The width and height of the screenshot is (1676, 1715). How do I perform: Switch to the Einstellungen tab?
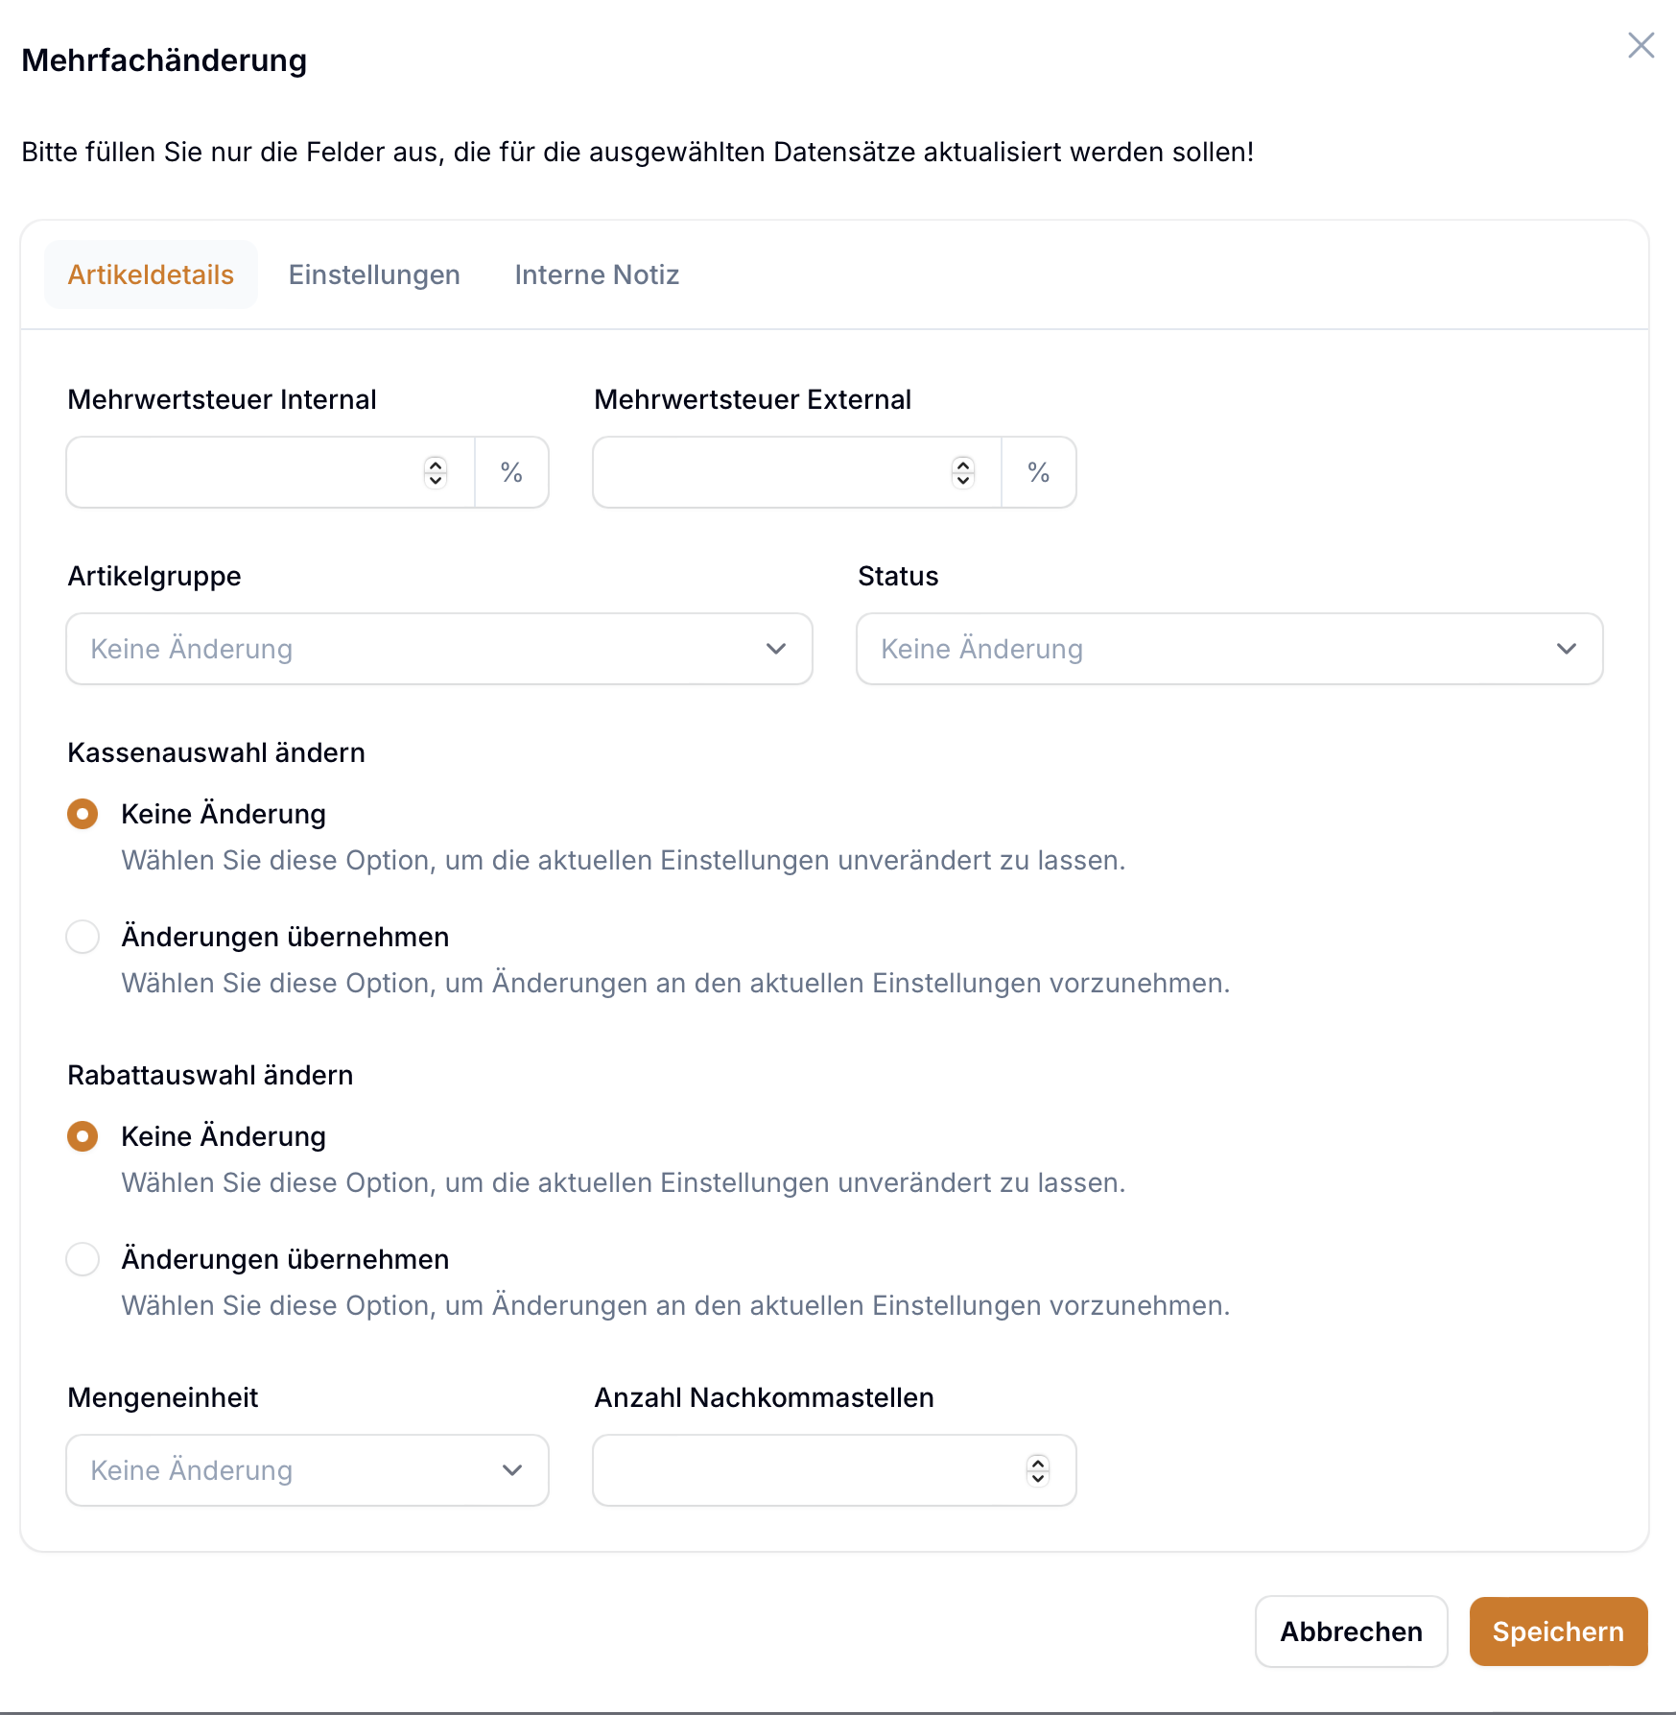374,274
